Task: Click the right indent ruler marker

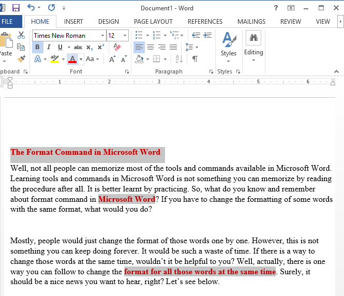Action: (333, 83)
